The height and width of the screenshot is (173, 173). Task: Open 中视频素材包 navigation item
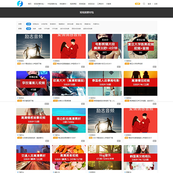tap(52, 4)
